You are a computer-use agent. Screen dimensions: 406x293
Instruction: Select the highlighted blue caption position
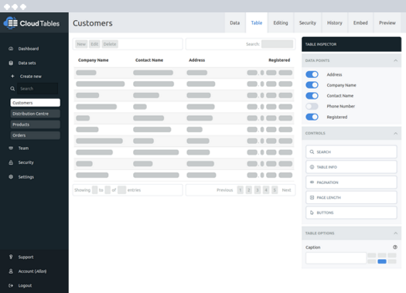(382, 261)
